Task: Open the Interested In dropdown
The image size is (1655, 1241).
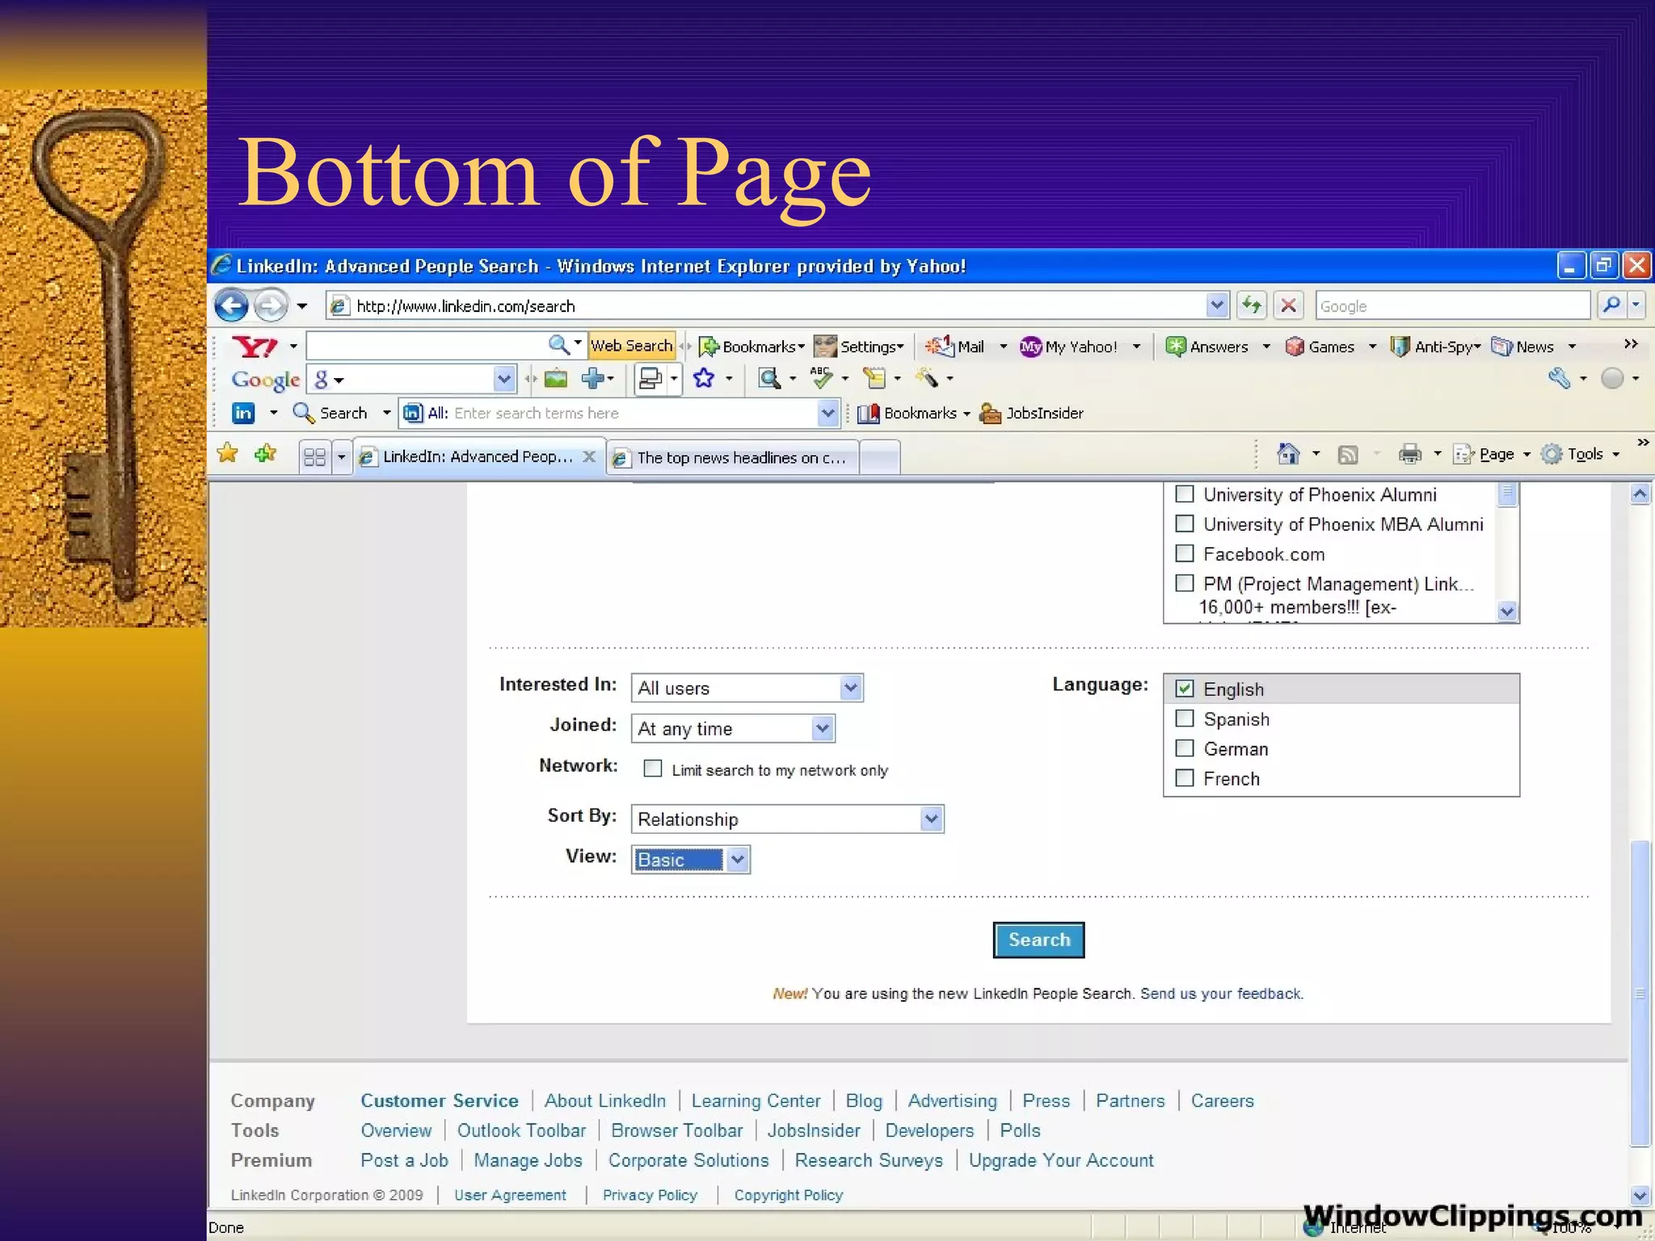Action: click(747, 688)
